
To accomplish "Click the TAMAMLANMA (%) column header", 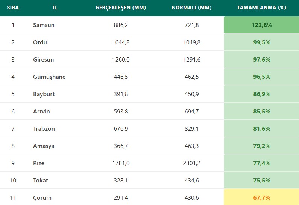I will (262, 8).
